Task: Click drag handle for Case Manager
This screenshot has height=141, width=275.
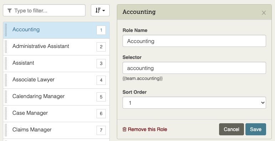Action: click(x=6, y=114)
